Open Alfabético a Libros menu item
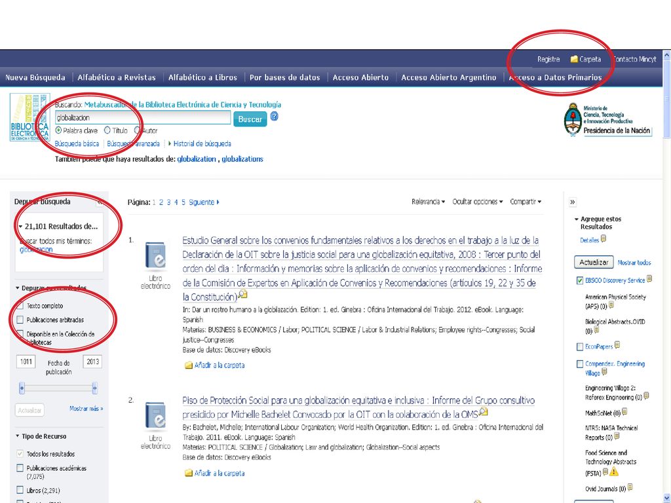This screenshot has width=671, height=503. (202, 77)
